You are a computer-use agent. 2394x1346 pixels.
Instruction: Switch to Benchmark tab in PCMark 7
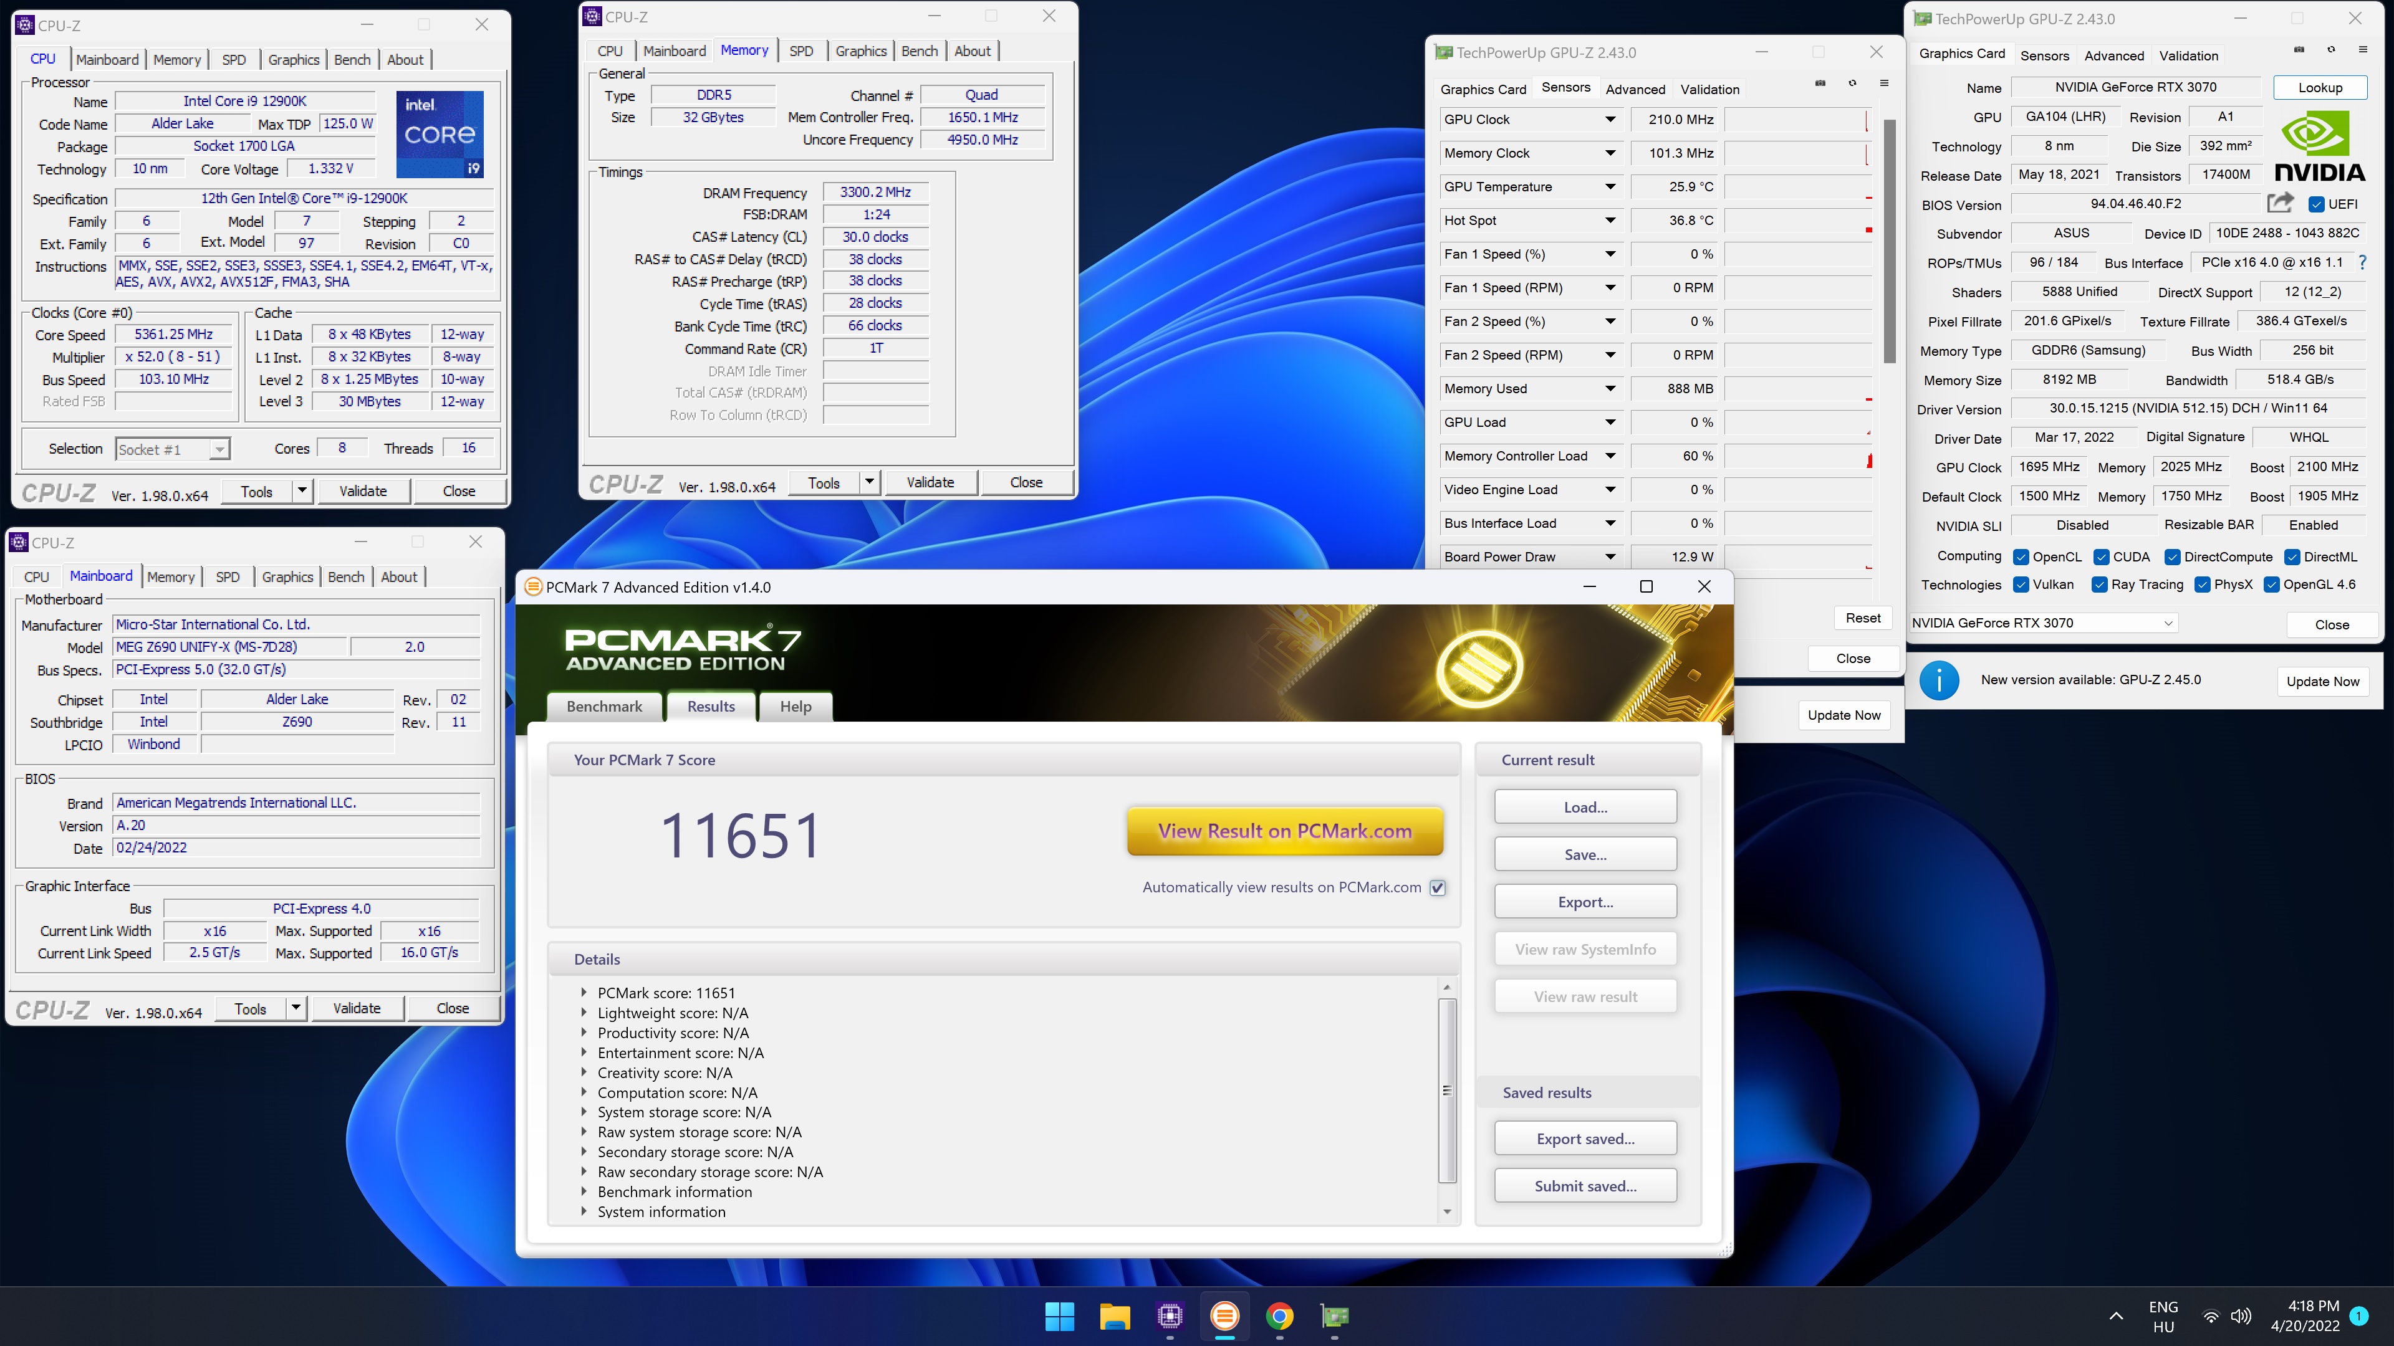pyautogui.click(x=604, y=706)
